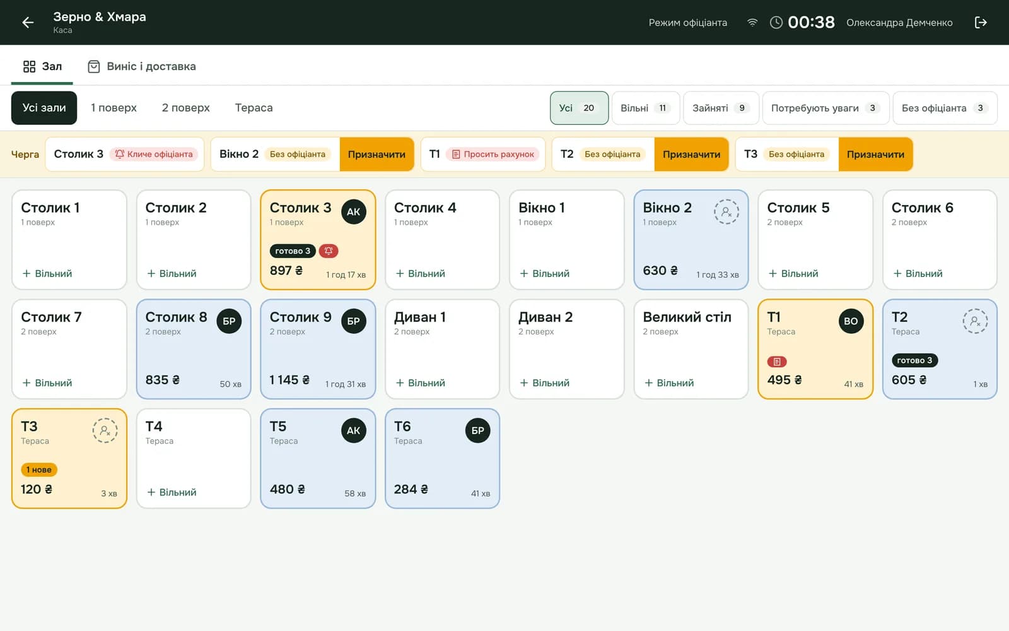Filter tables by Вільні 11
The image size is (1009, 631).
pyautogui.click(x=646, y=108)
